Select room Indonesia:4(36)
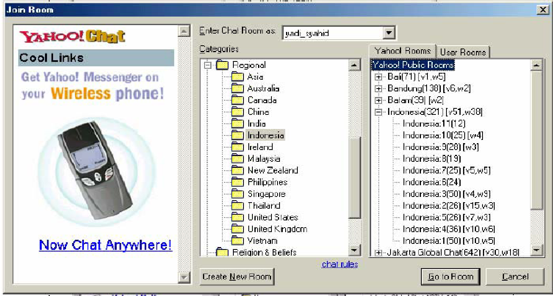This screenshot has height=296, width=553. 449,229
